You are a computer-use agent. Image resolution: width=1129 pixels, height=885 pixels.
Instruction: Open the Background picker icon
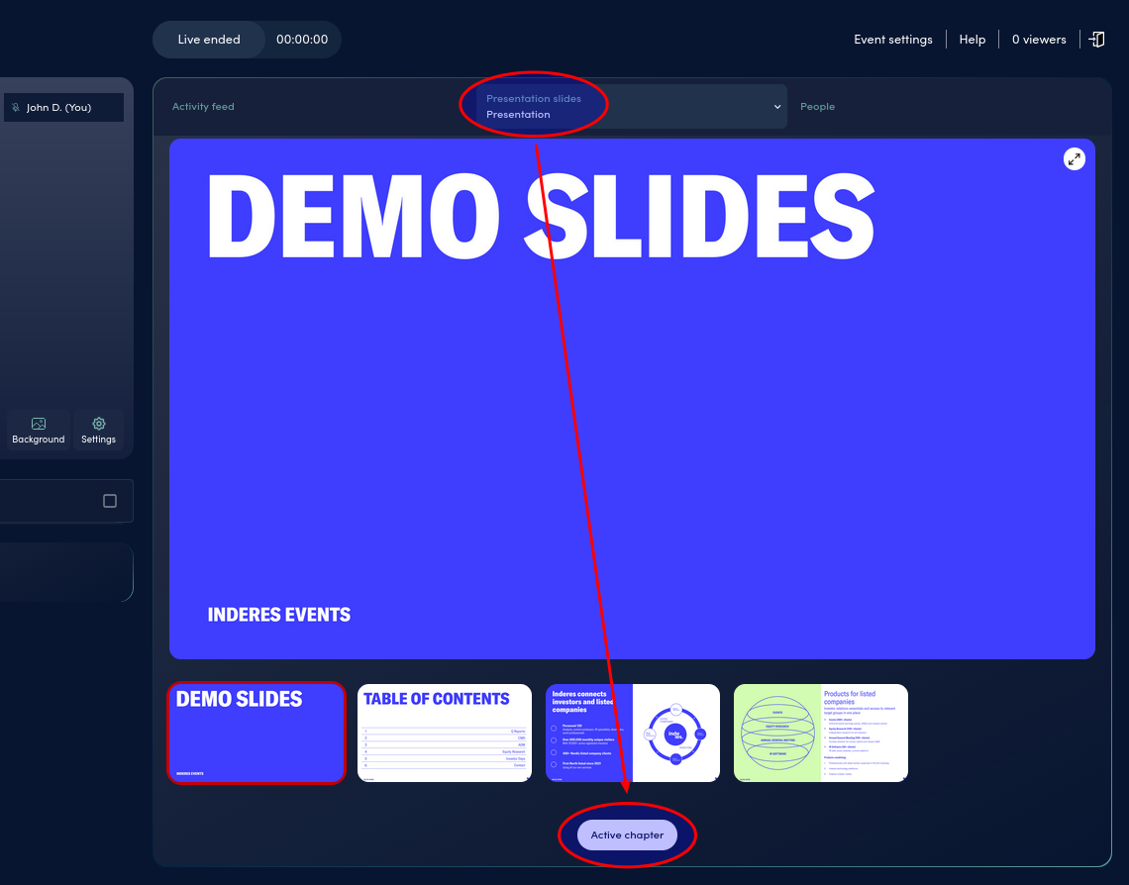coord(38,430)
